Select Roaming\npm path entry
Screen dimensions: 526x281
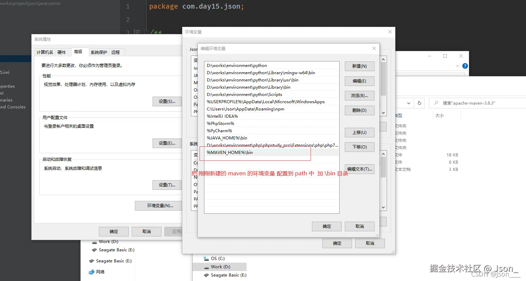coord(271,109)
